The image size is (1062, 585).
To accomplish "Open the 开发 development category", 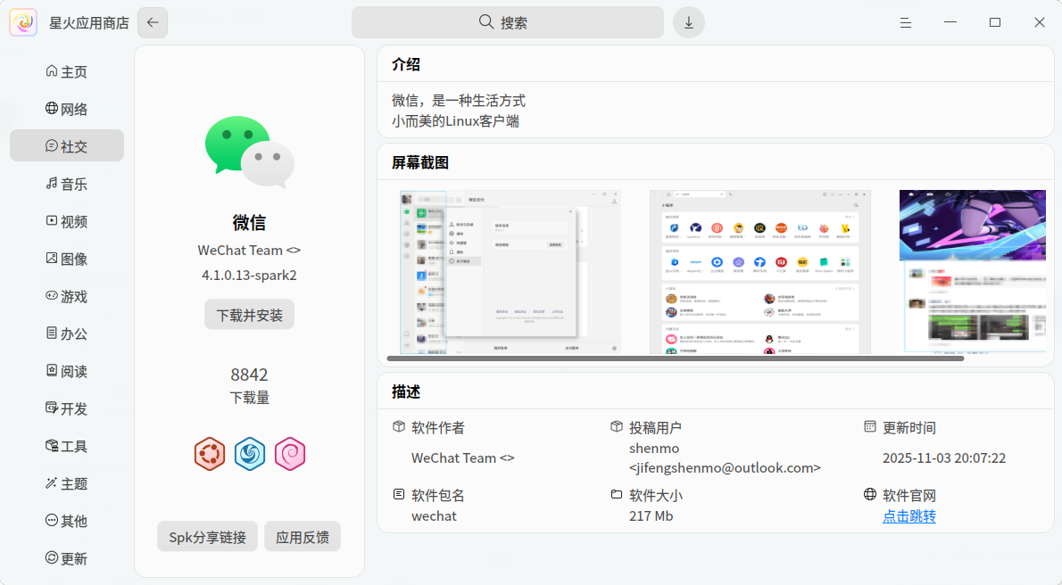I will coord(66,409).
